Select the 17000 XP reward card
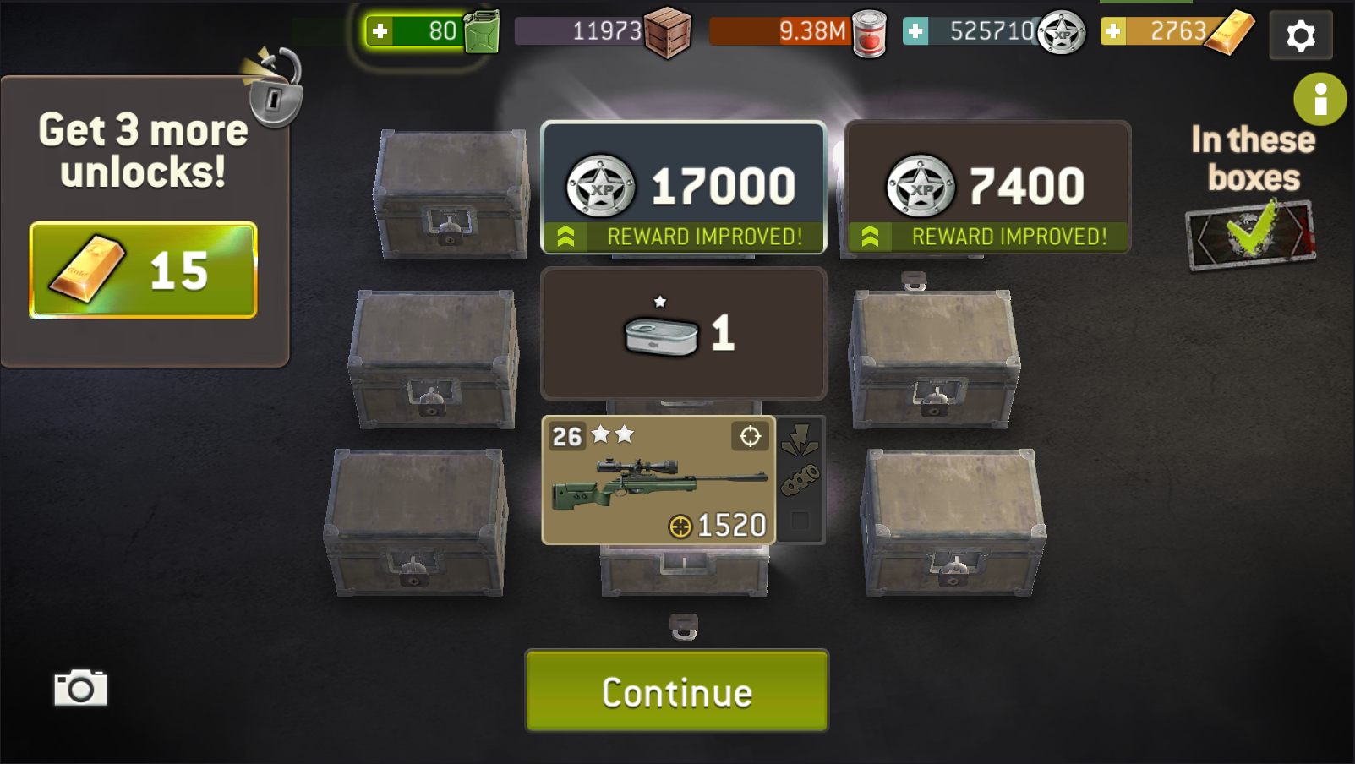 683,187
